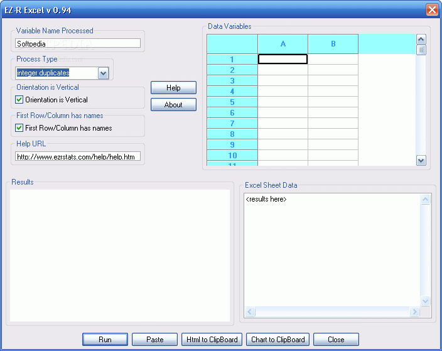This screenshot has height=351, width=442.
Task: Click Data Variables grid scroll up arrow
Action: [x=421, y=39]
